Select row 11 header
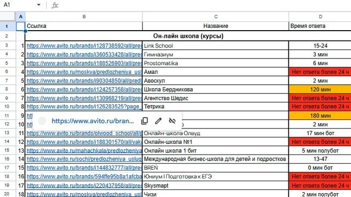 point(7,115)
